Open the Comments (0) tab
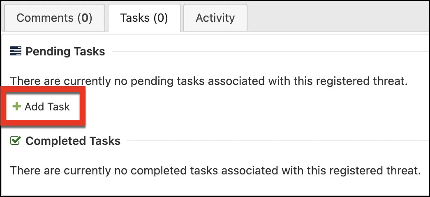This screenshot has height=197, width=430. tap(54, 18)
